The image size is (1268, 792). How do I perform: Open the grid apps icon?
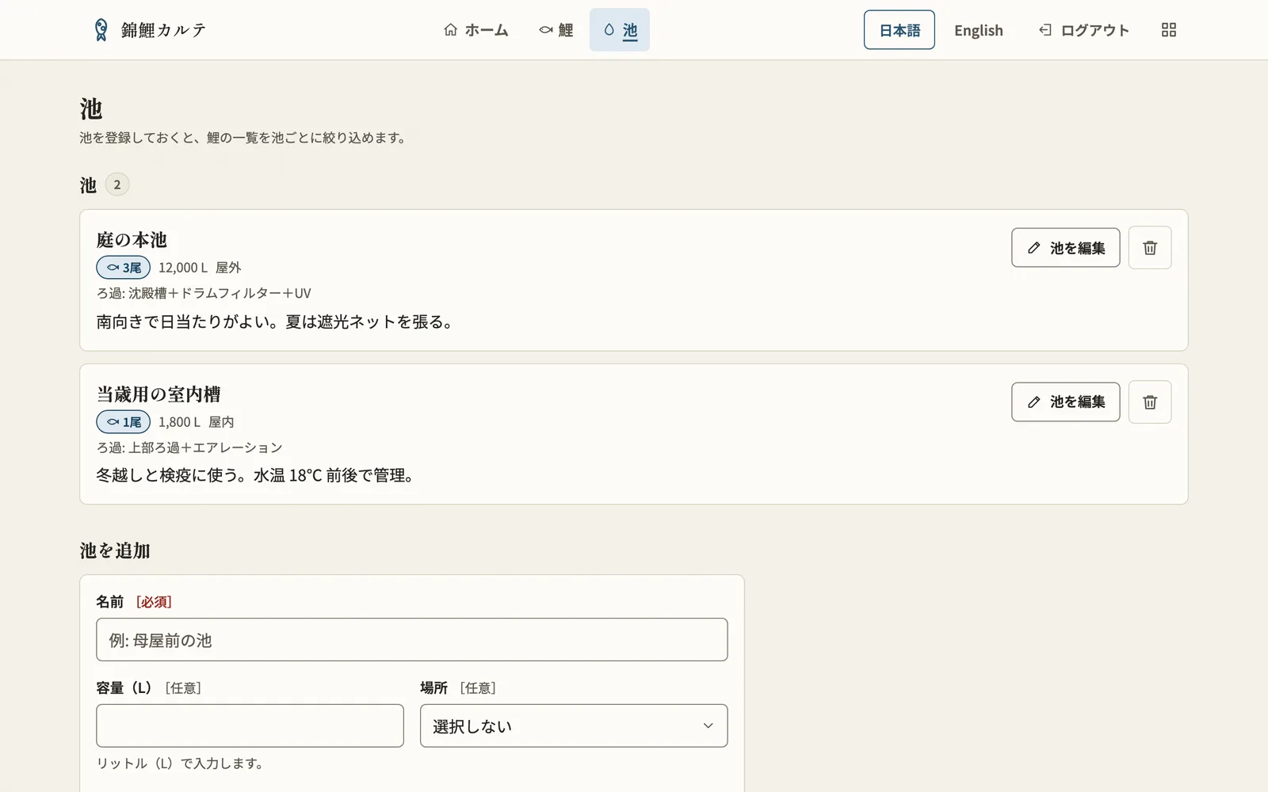coord(1169,30)
